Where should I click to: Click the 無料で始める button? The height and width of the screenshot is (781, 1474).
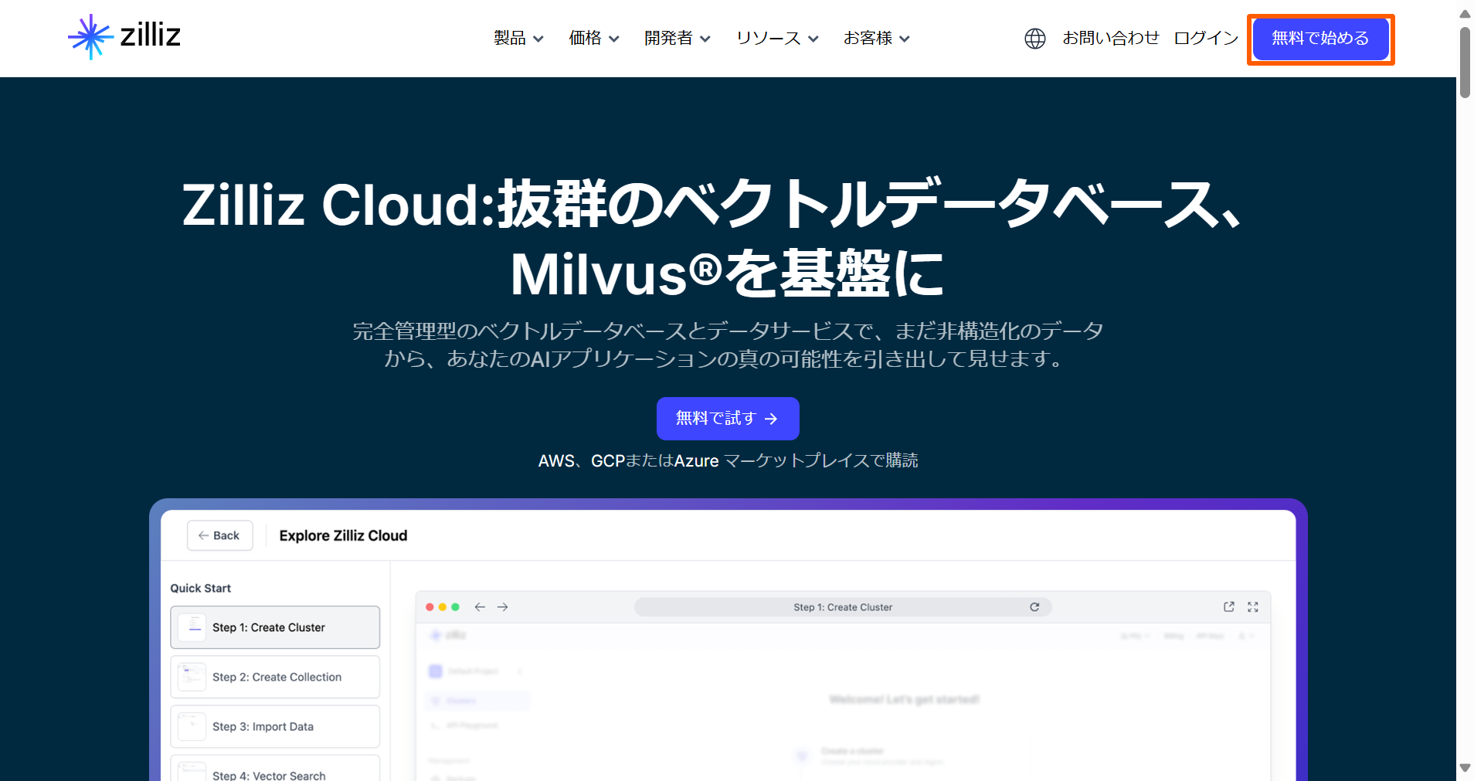pyautogui.click(x=1319, y=39)
